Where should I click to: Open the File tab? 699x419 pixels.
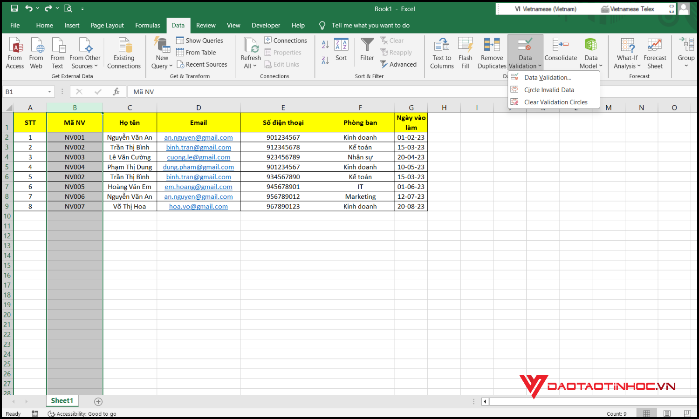pos(15,26)
